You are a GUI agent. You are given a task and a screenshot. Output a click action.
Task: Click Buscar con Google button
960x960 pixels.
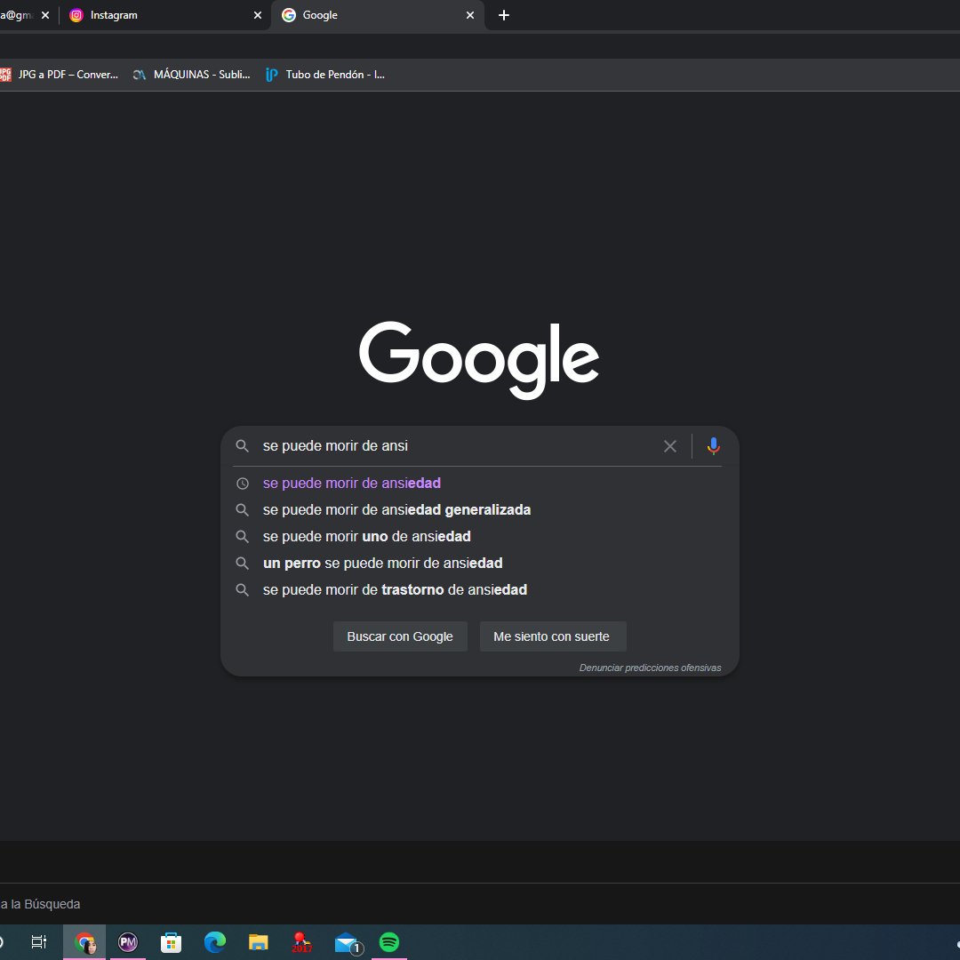(400, 636)
